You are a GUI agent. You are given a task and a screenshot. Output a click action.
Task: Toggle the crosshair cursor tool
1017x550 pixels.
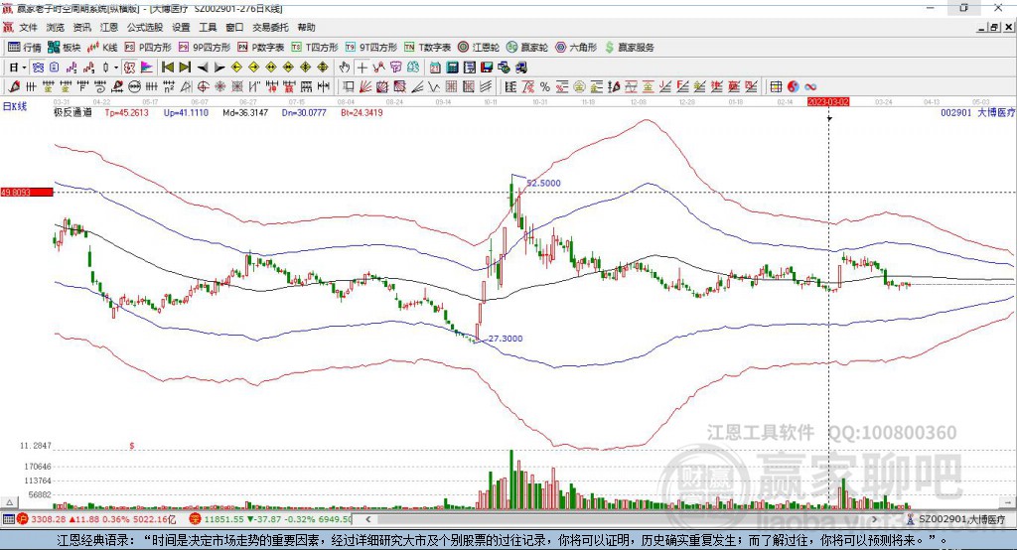tap(362, 68)
